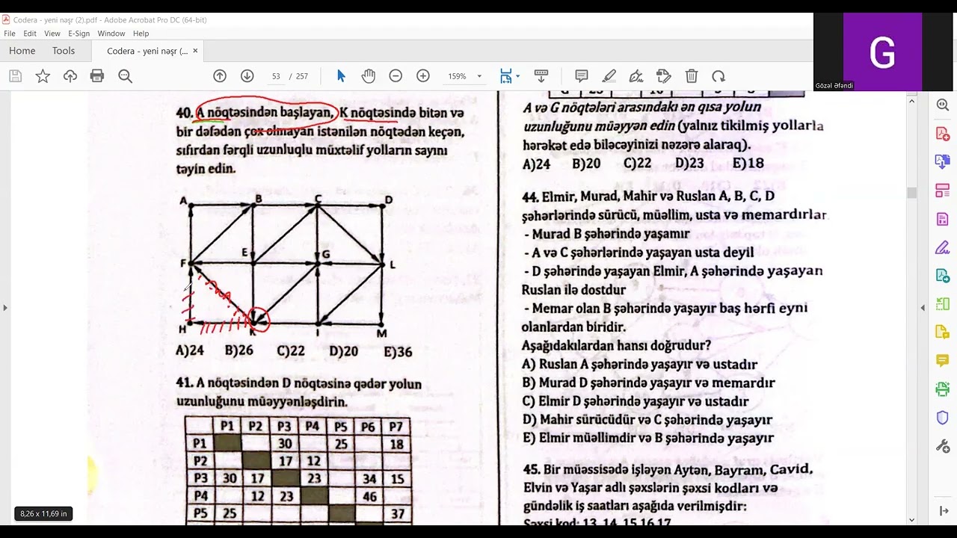Open fit page options dropdown
957x538 pixels.
pos(517,76)
